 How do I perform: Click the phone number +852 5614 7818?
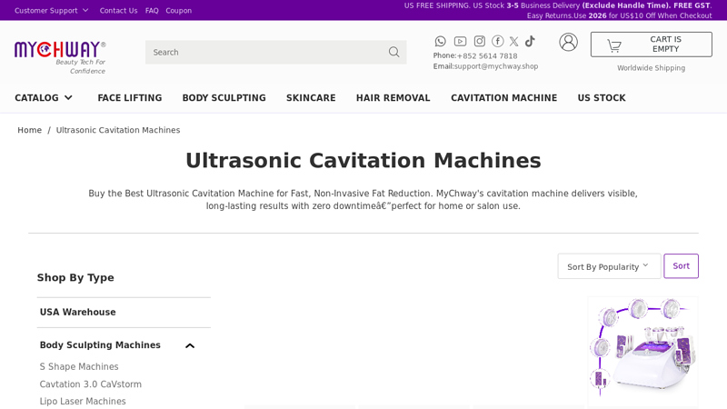(x=487, y=55)
